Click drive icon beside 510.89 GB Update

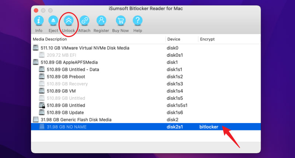[x=42, y=112]
